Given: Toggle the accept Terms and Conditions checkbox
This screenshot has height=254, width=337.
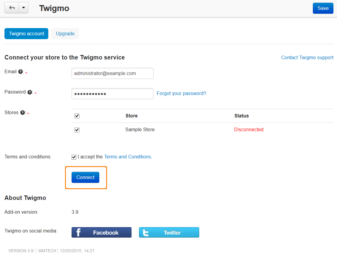Looking at the screenshot, I should pyautogui.click(x=74, y=157).
